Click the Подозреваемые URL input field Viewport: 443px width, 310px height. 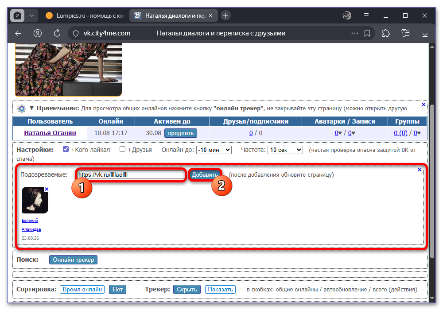coord(131,175)
